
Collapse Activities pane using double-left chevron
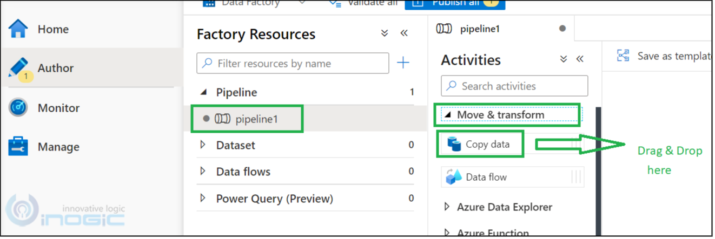[x=580, y=59]
